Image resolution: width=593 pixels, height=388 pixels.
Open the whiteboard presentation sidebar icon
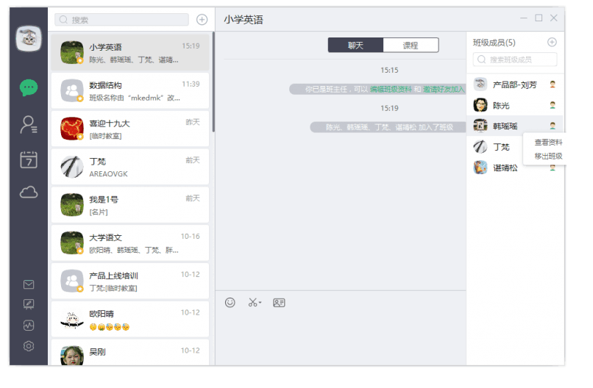tap(29, 304)
